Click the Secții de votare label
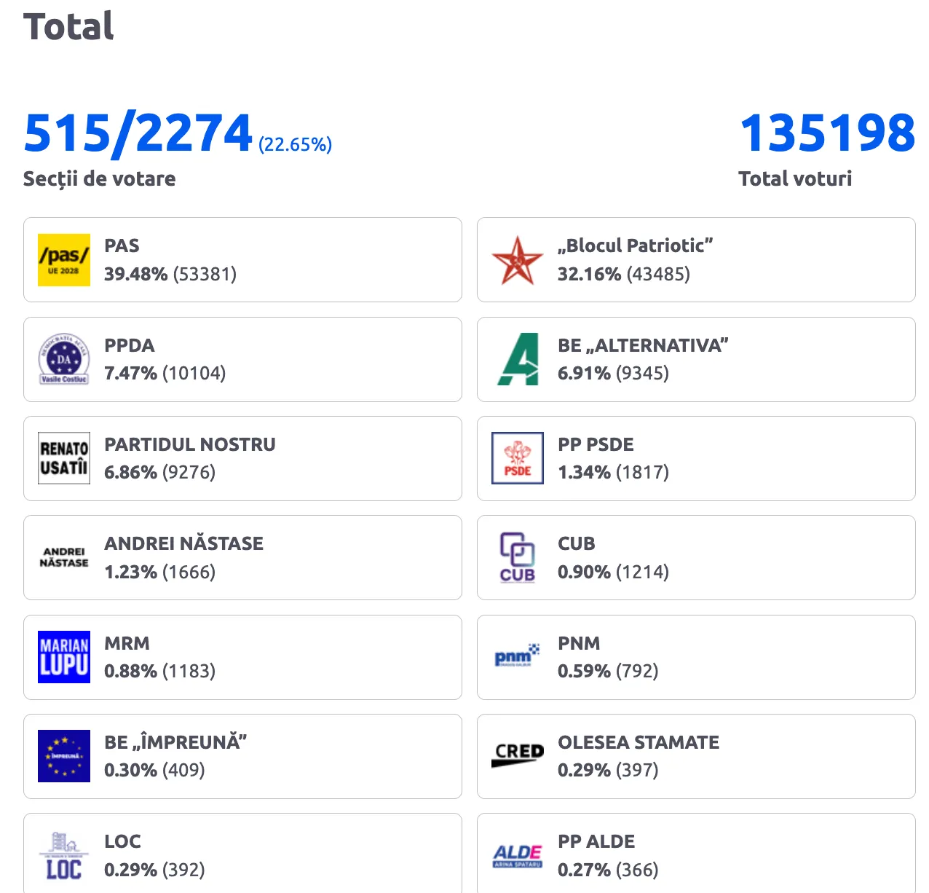This screenshot has height=893, width=929. pyautogui.click(x=100, y=179)
